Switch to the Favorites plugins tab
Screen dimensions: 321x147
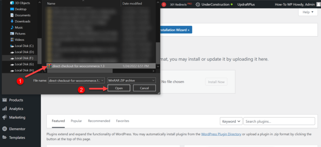(122, 121)
